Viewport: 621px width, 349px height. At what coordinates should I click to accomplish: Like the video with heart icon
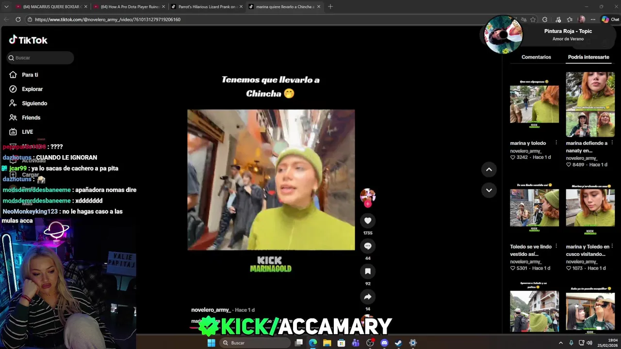coord(368,221)
